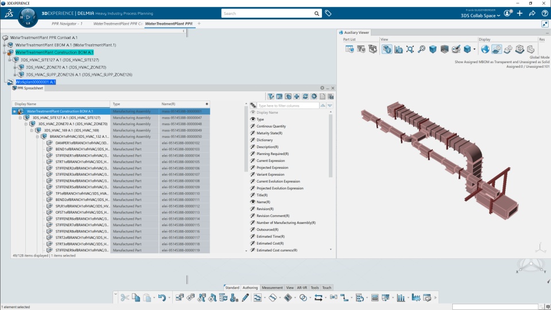Viewport: 551px width, 310px height.
Task: Toggle visibility of Estimated Time(R) column
Action: coord(253,237)
